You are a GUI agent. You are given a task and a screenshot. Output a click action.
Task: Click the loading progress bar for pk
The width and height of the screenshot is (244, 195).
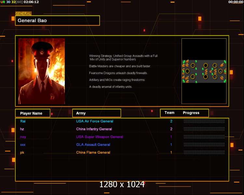click(x=204, y=152)
